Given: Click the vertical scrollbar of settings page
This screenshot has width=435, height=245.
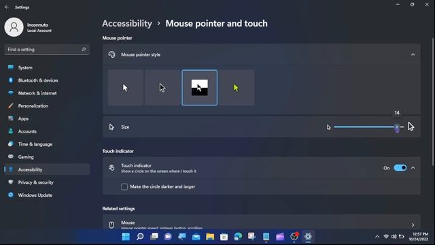Looking at the screenshot, I should 433,102.
